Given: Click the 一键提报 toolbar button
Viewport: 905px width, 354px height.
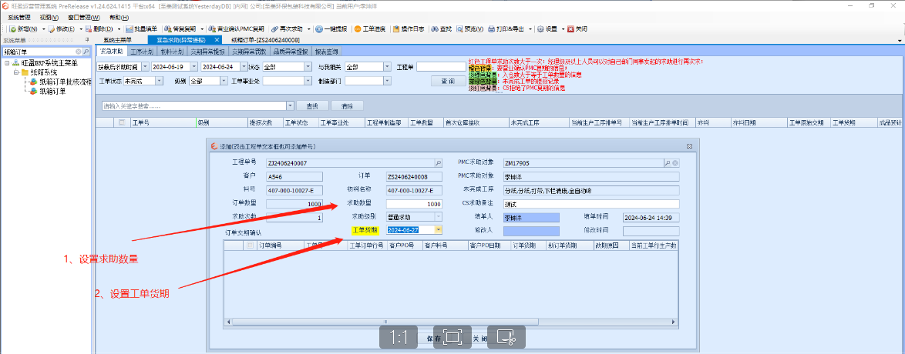Looking at the screenshot, I should click(x=331, y=28).
